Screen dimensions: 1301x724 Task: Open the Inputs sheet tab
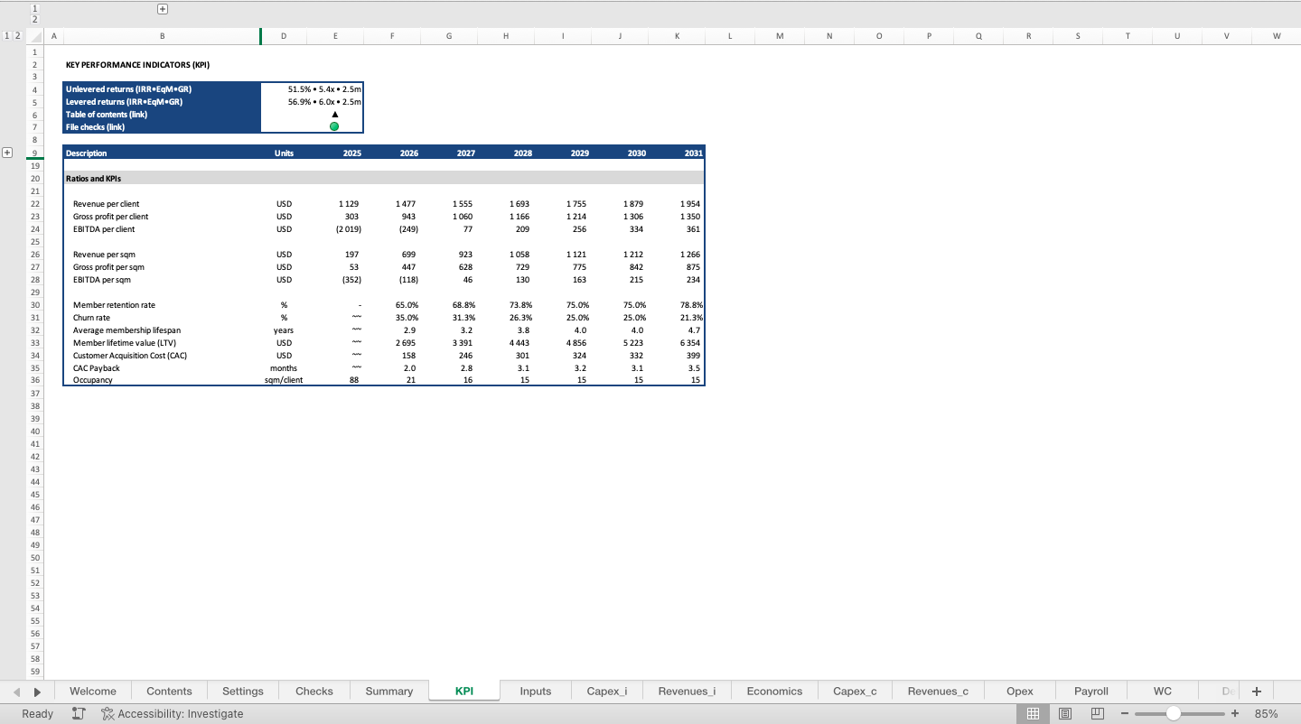point(535,691)
